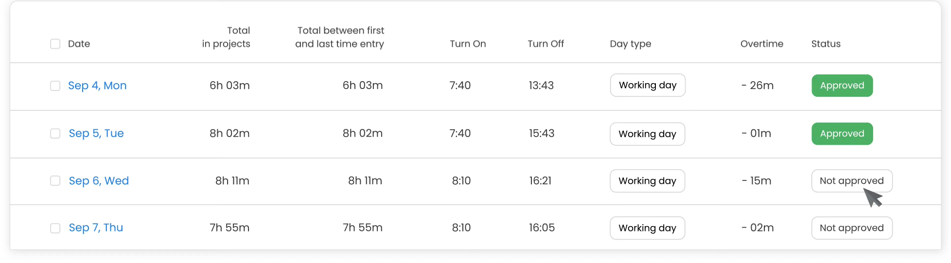951x263 pixels.
Task: Open the Sep 6, Wed date link
Action: pos(99,181)
